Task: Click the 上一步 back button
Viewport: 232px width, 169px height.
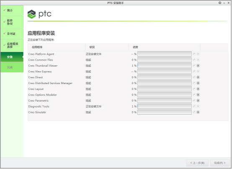Action: pos(197,163)
